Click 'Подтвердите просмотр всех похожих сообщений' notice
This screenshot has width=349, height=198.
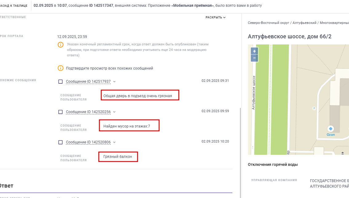(110, 68)
